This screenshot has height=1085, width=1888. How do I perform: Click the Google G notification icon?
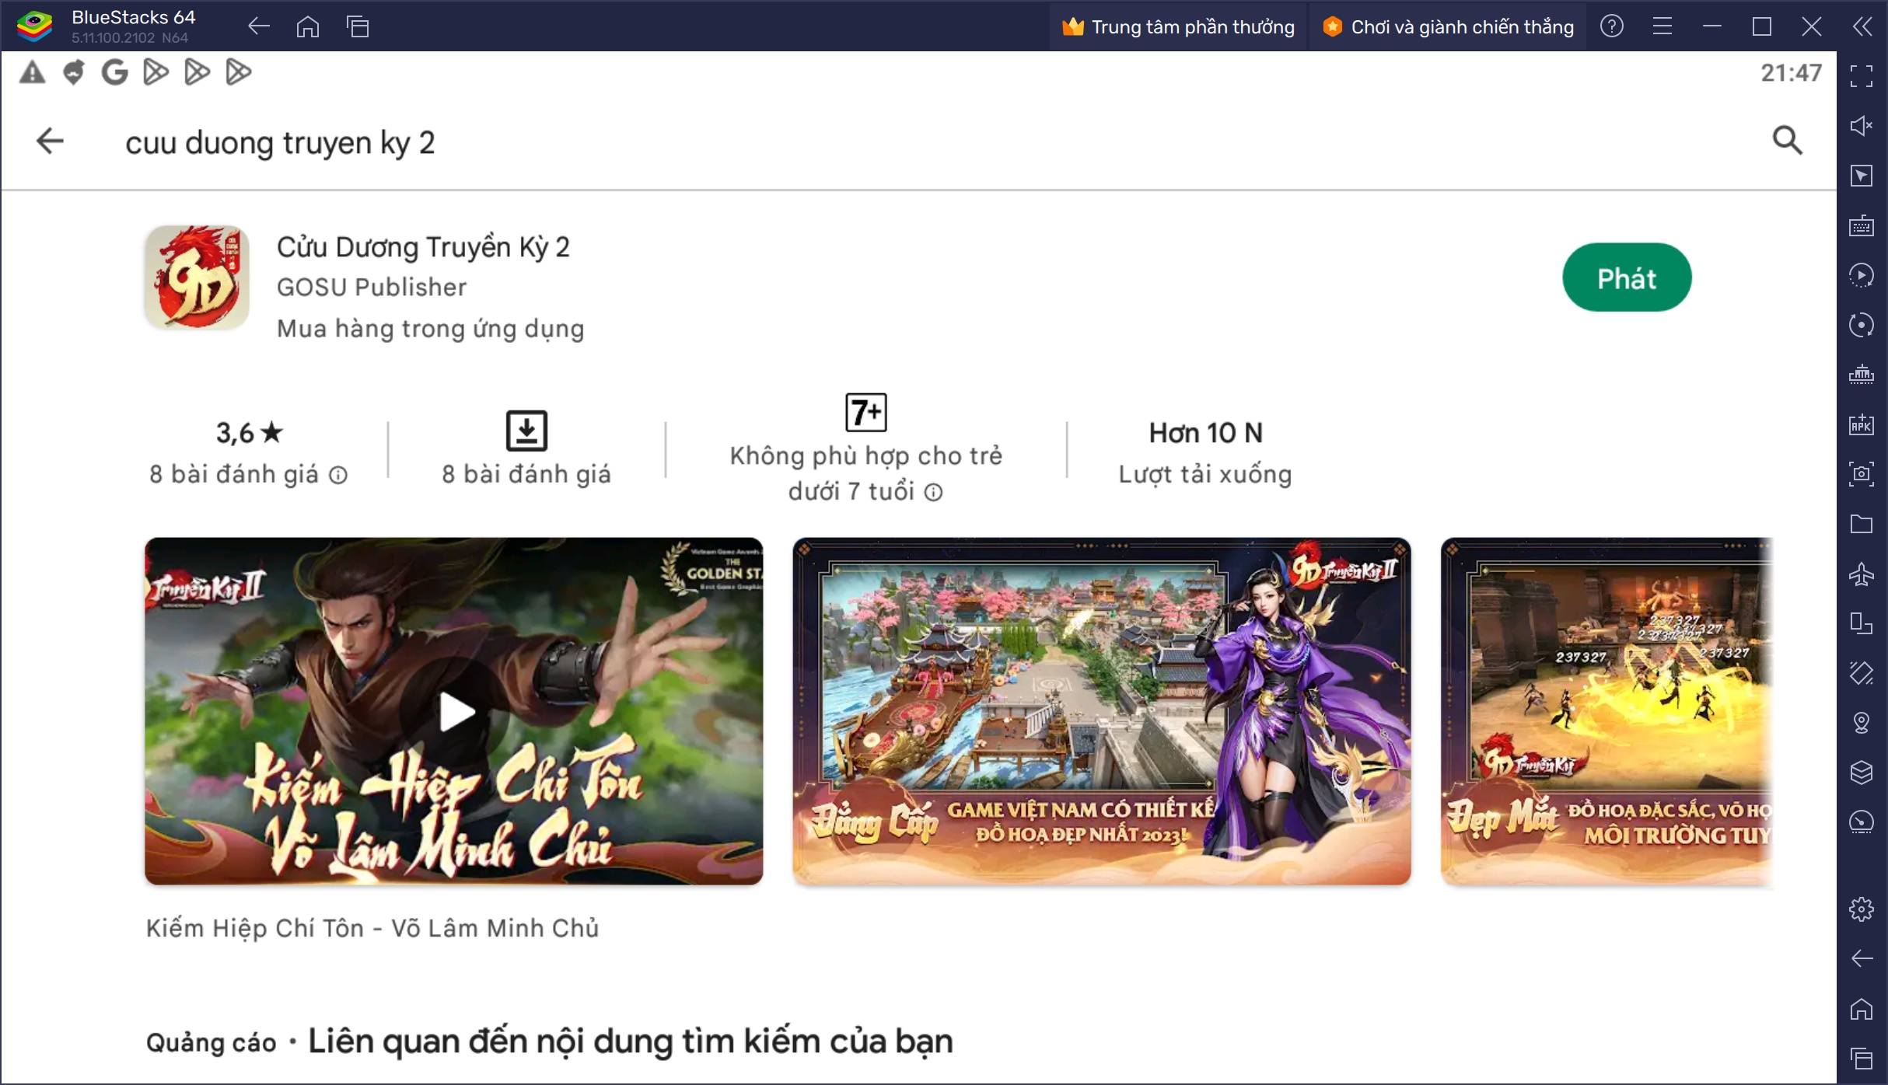click(x=114, y=72)
